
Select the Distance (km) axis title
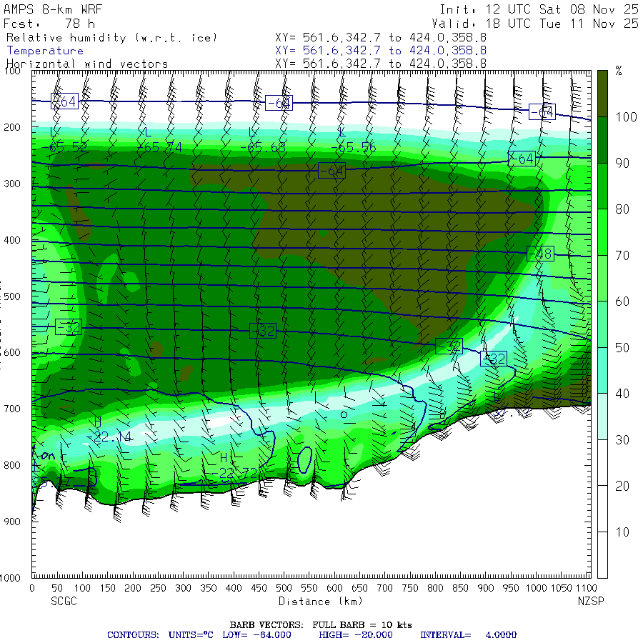tap(310, 601)
